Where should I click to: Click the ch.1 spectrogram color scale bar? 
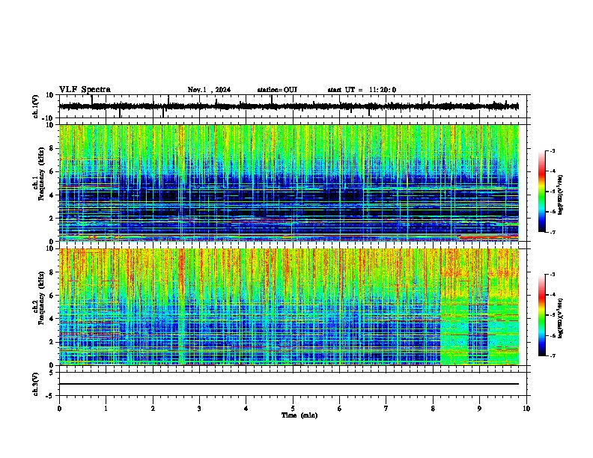pos(542,192)
